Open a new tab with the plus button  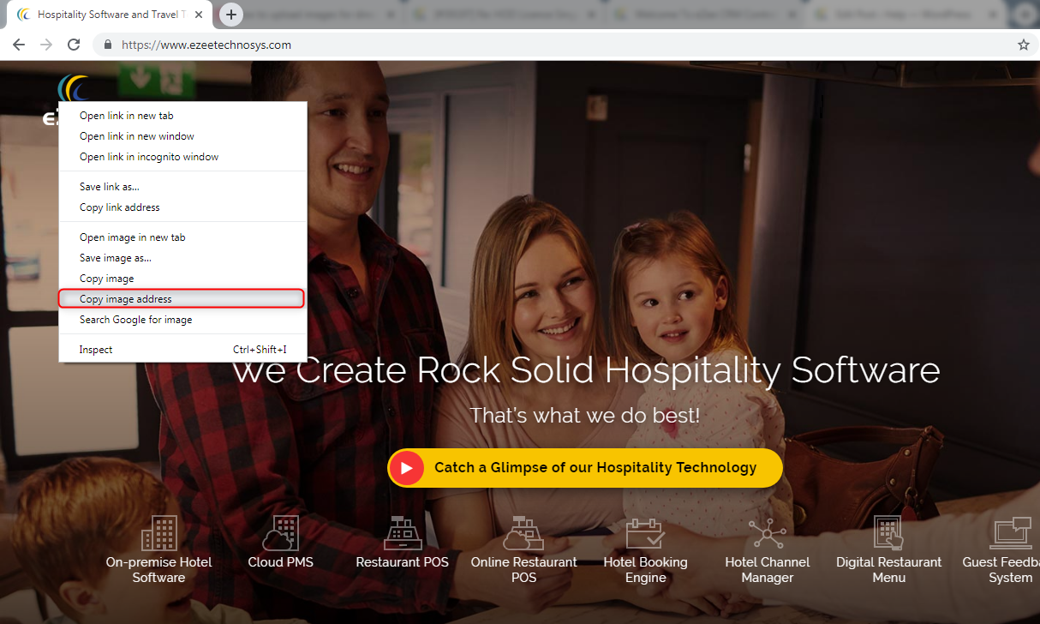230,15
